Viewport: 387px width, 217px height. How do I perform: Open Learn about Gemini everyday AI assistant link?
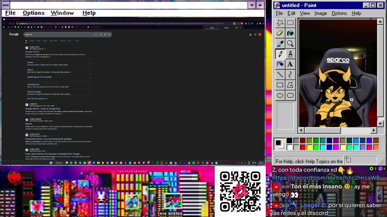pos(52,154)
